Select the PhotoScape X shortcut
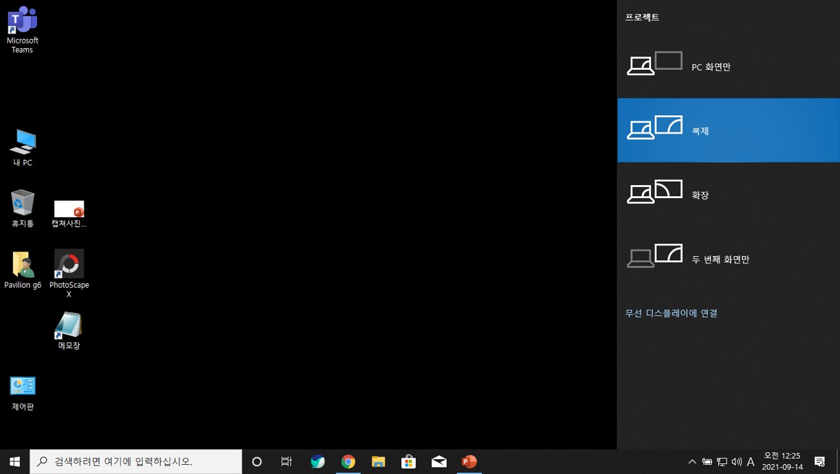 (69, 274)
